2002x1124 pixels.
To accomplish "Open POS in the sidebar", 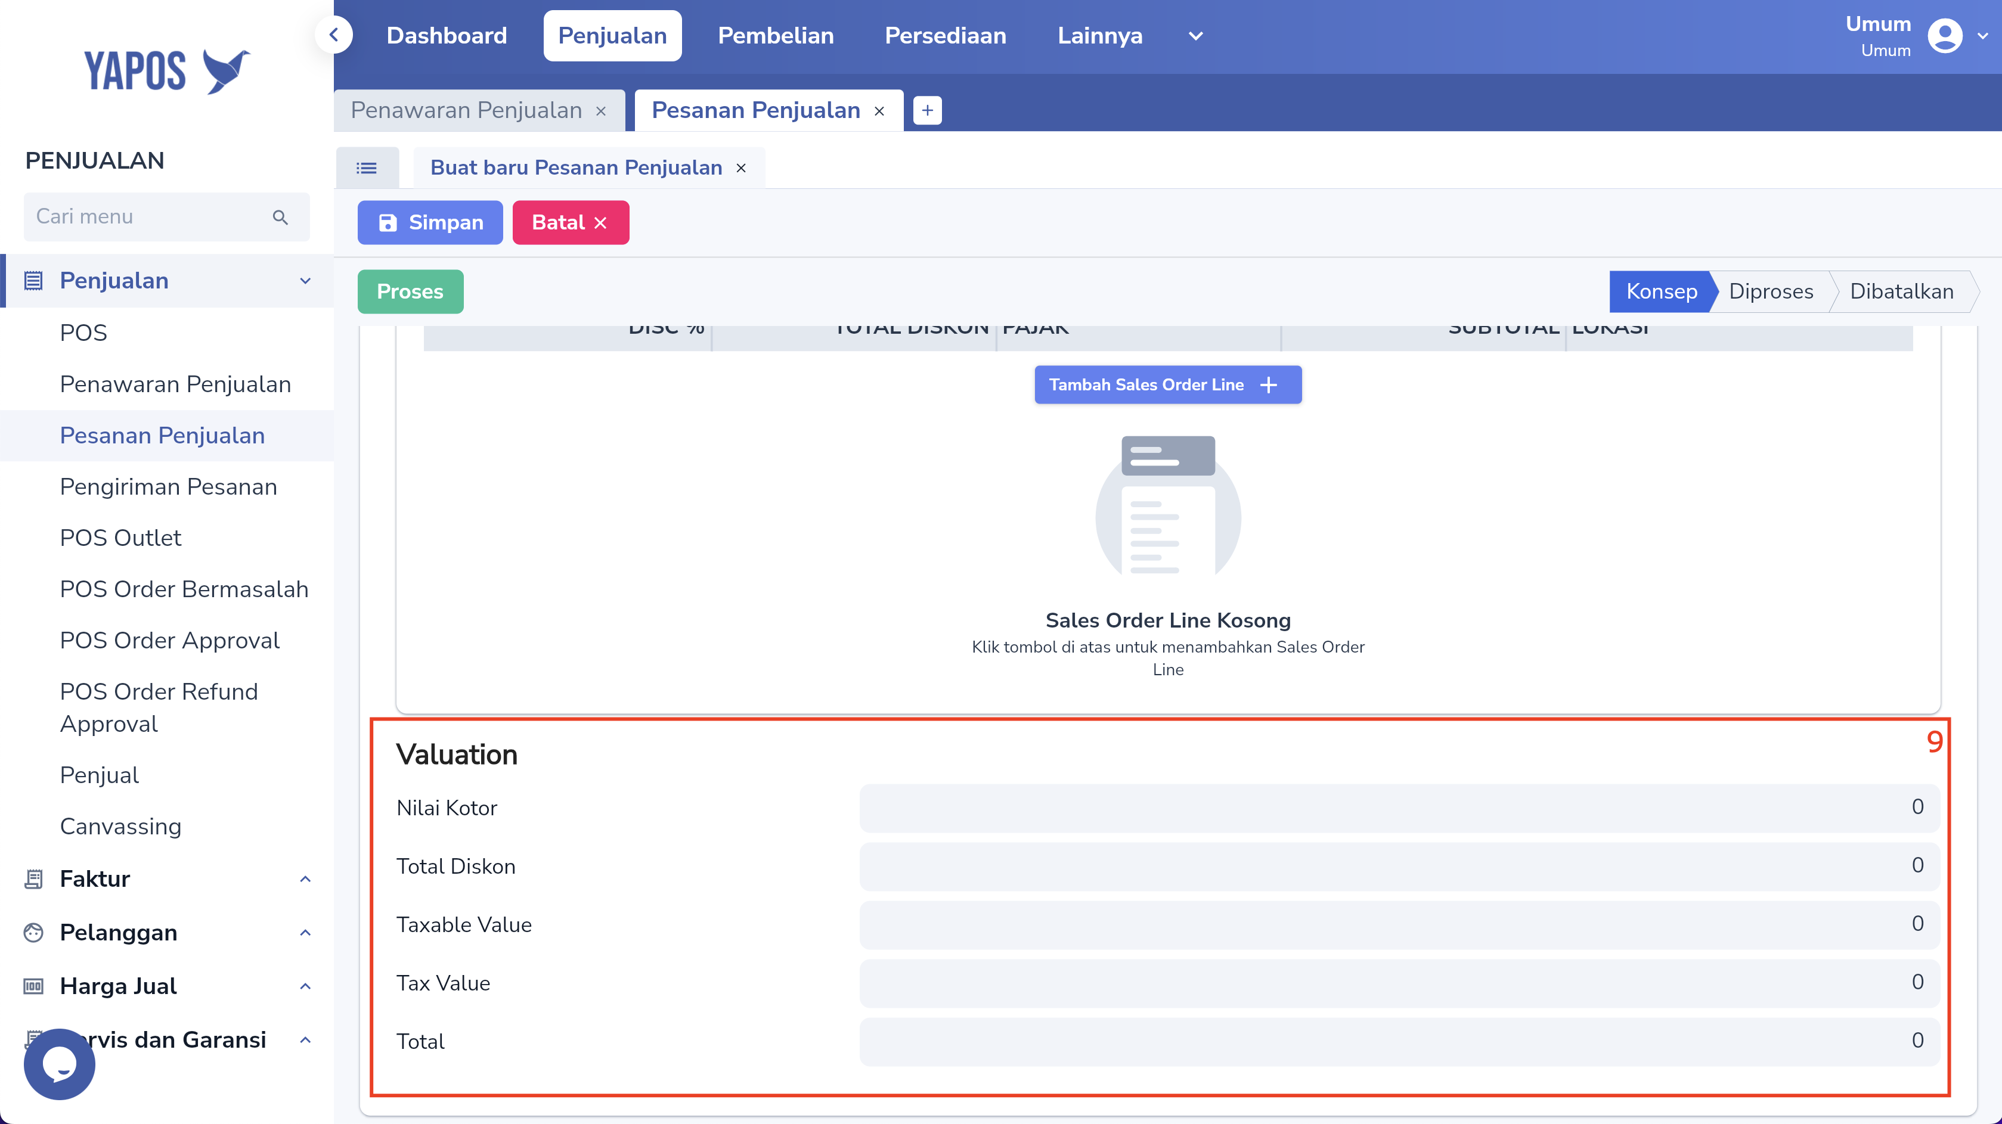I will pyautogui.click(x=83, y=333).
